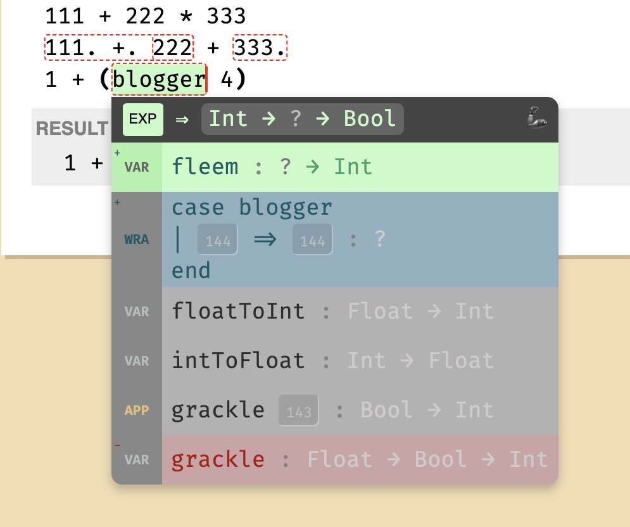Select the fleem suggestion row
Image resolution: width=630 pixels, height=527 pixels.
335,167
